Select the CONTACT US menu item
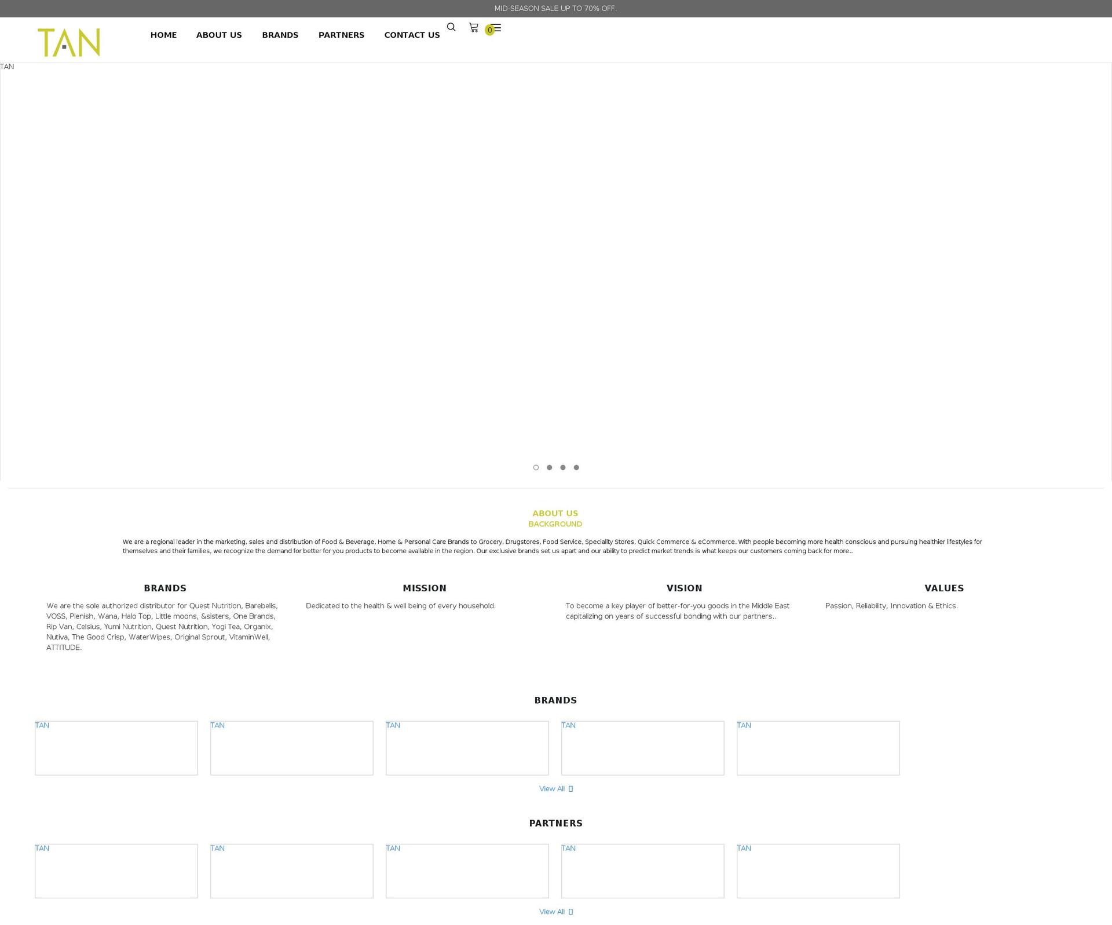This screenshot has width=1112, height=925. click(411, 34)
